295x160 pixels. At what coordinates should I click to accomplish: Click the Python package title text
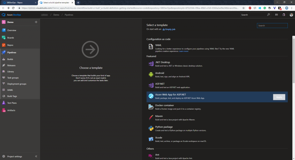click(x=164, y=127)
